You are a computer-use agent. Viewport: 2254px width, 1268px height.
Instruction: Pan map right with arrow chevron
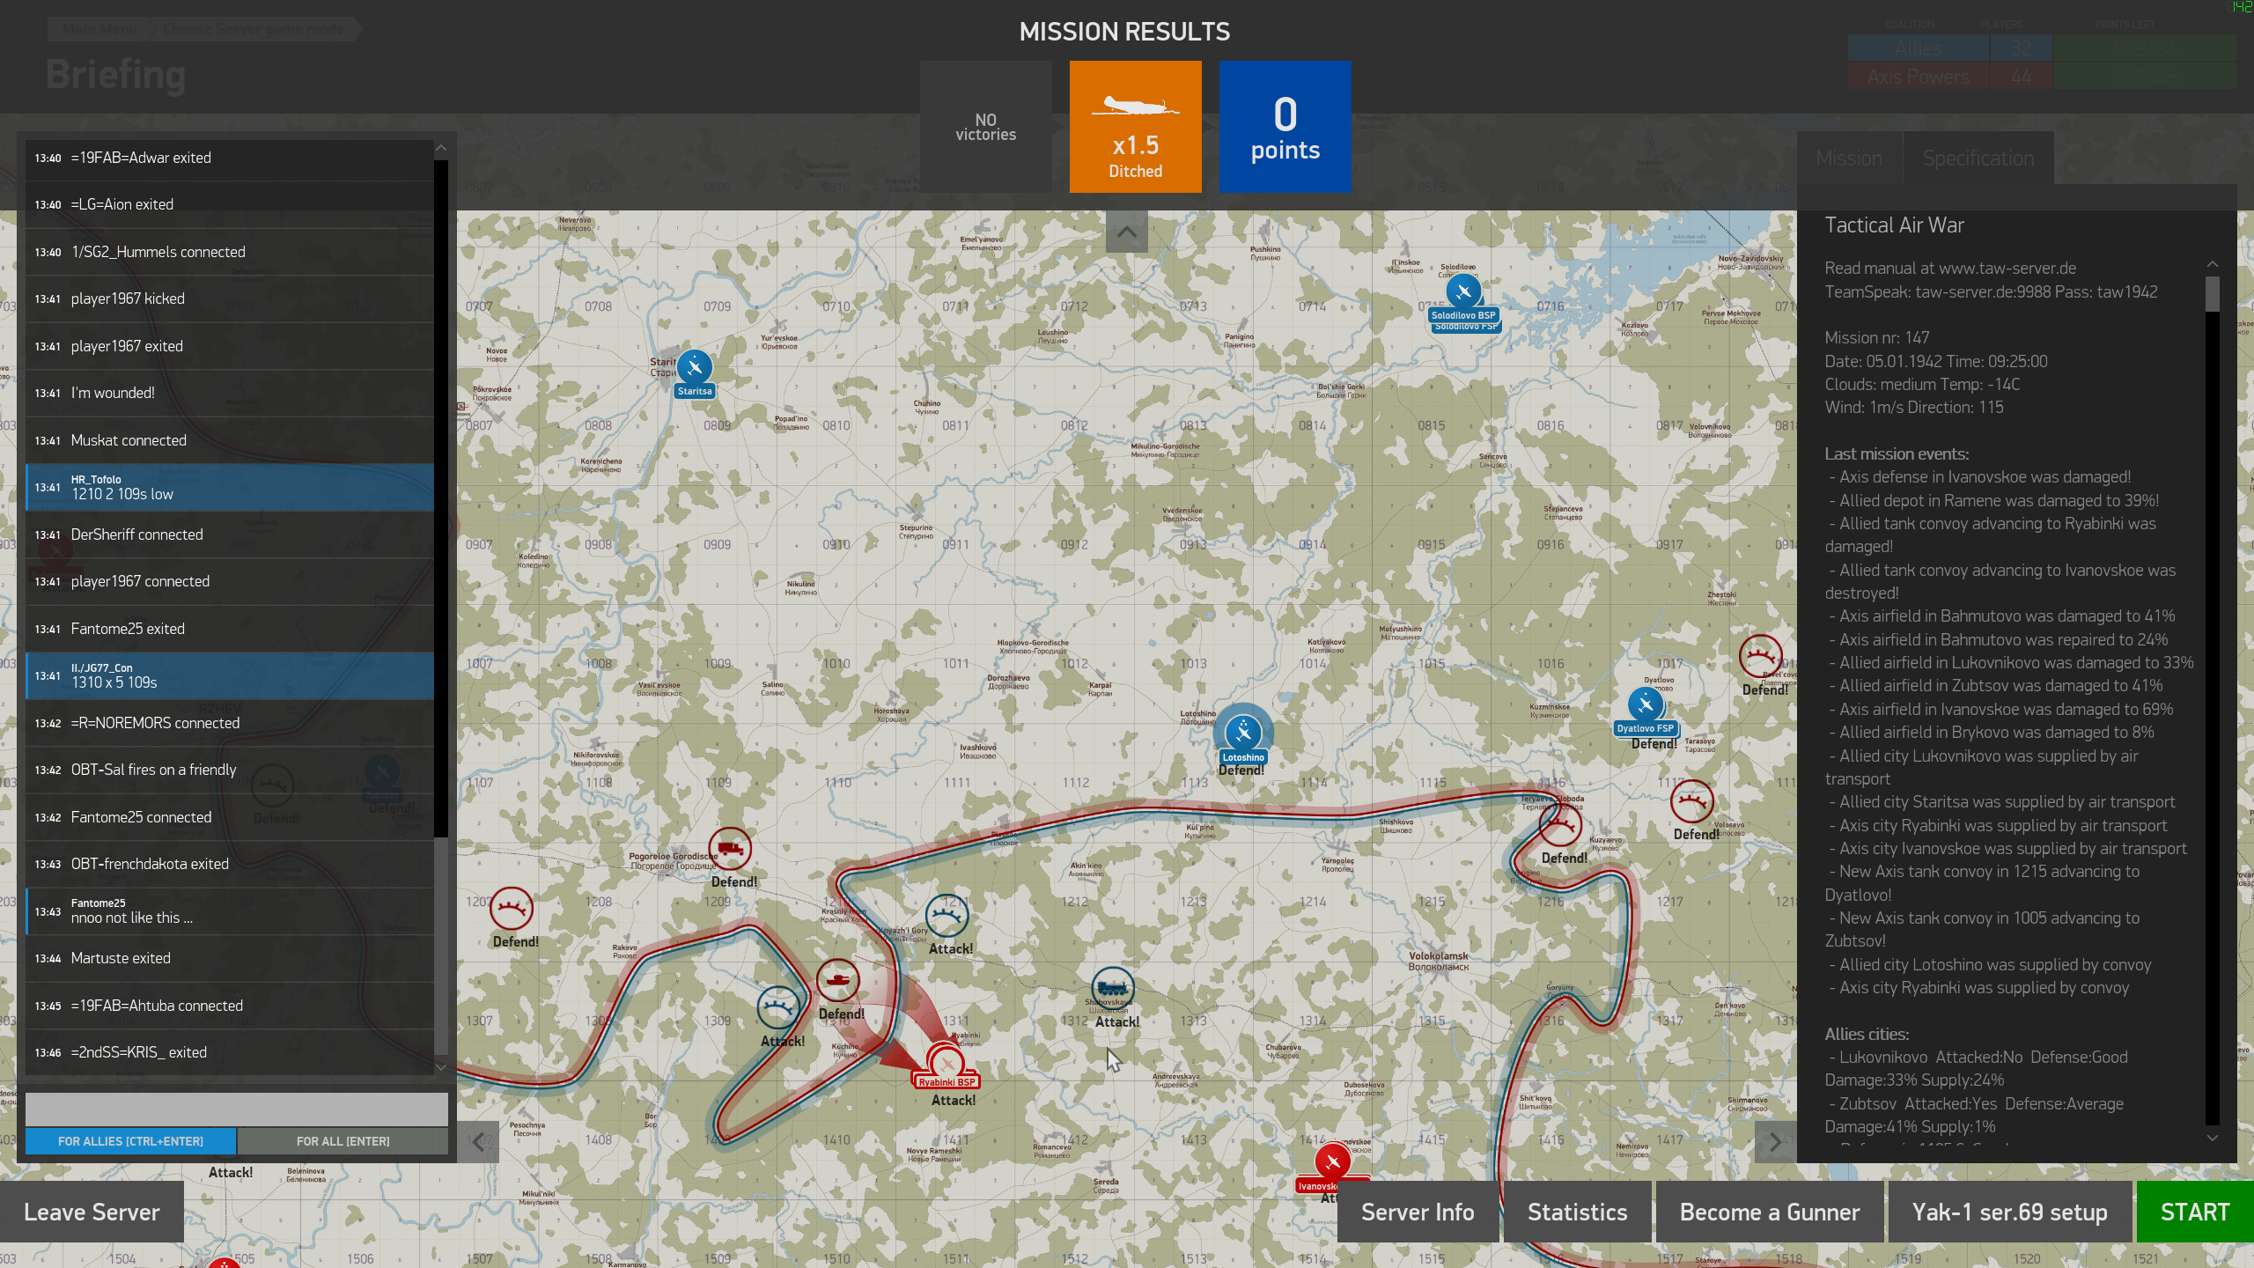[x=1775, y=1142]
